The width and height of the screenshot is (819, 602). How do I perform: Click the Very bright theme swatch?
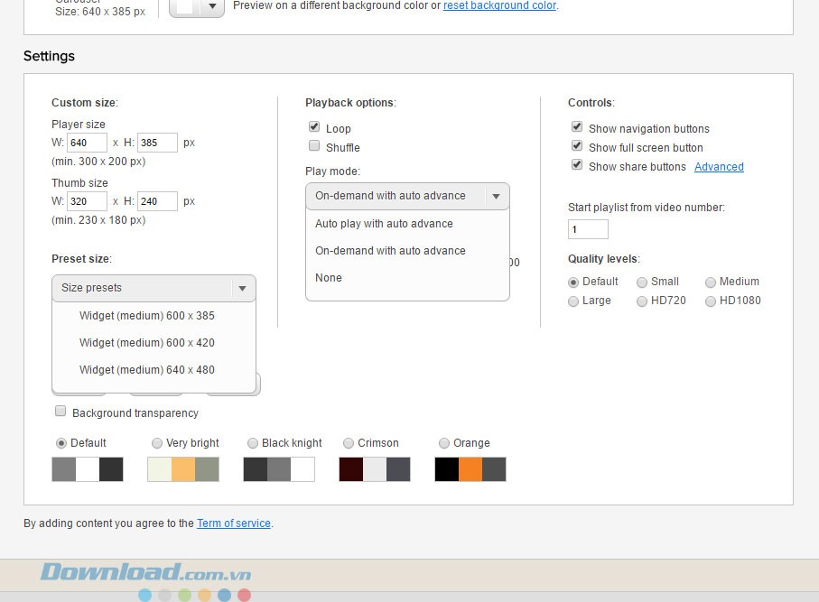(182, 469)
